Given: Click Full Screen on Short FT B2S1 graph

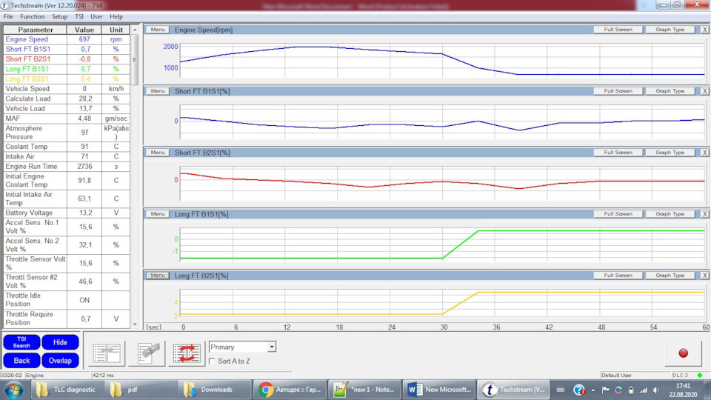Looking at the screenshot, I should point(618,153).
